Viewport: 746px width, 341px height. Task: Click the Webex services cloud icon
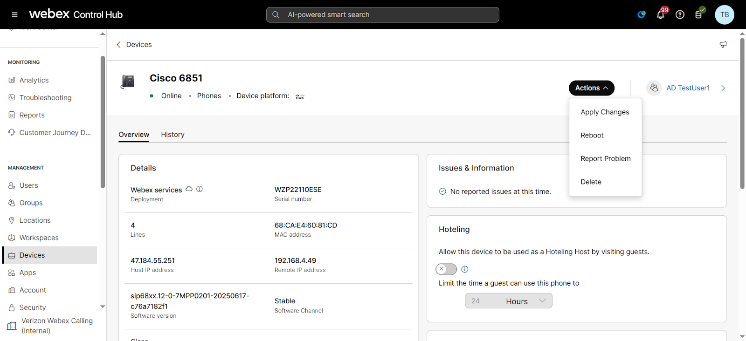point(189,189)
